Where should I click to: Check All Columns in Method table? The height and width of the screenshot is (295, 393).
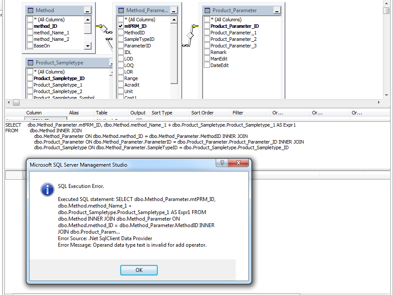[30, 20]
